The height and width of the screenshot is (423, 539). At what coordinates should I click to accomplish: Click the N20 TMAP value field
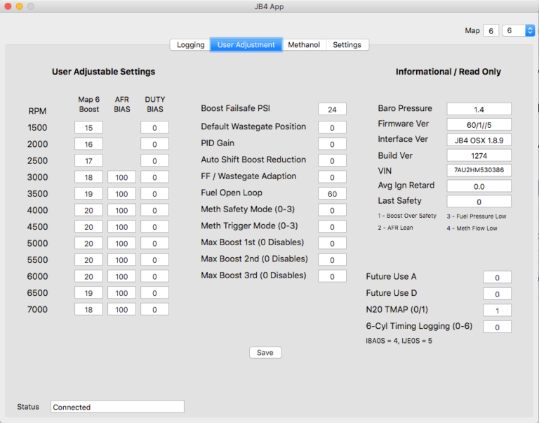497,311
